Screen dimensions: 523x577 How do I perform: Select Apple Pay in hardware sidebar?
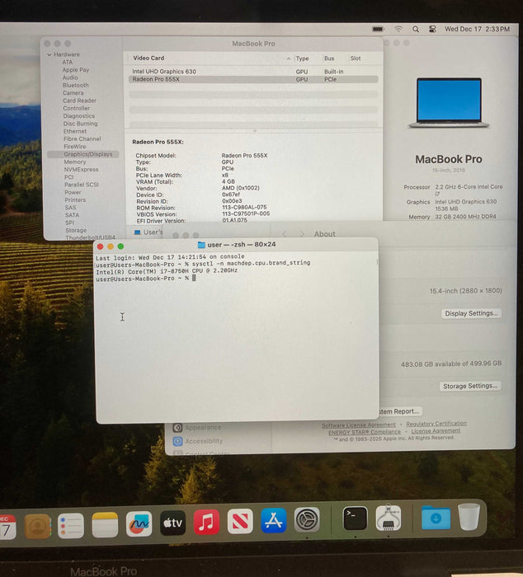pyautogui.click(x=76, y=70)
